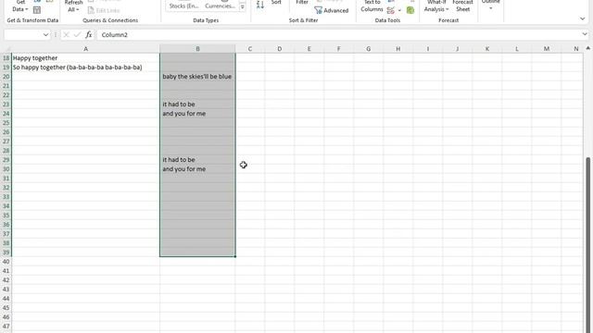Click the vertical scroll up arrow
This screenshot has height=333, width=593.
[588, 48]
